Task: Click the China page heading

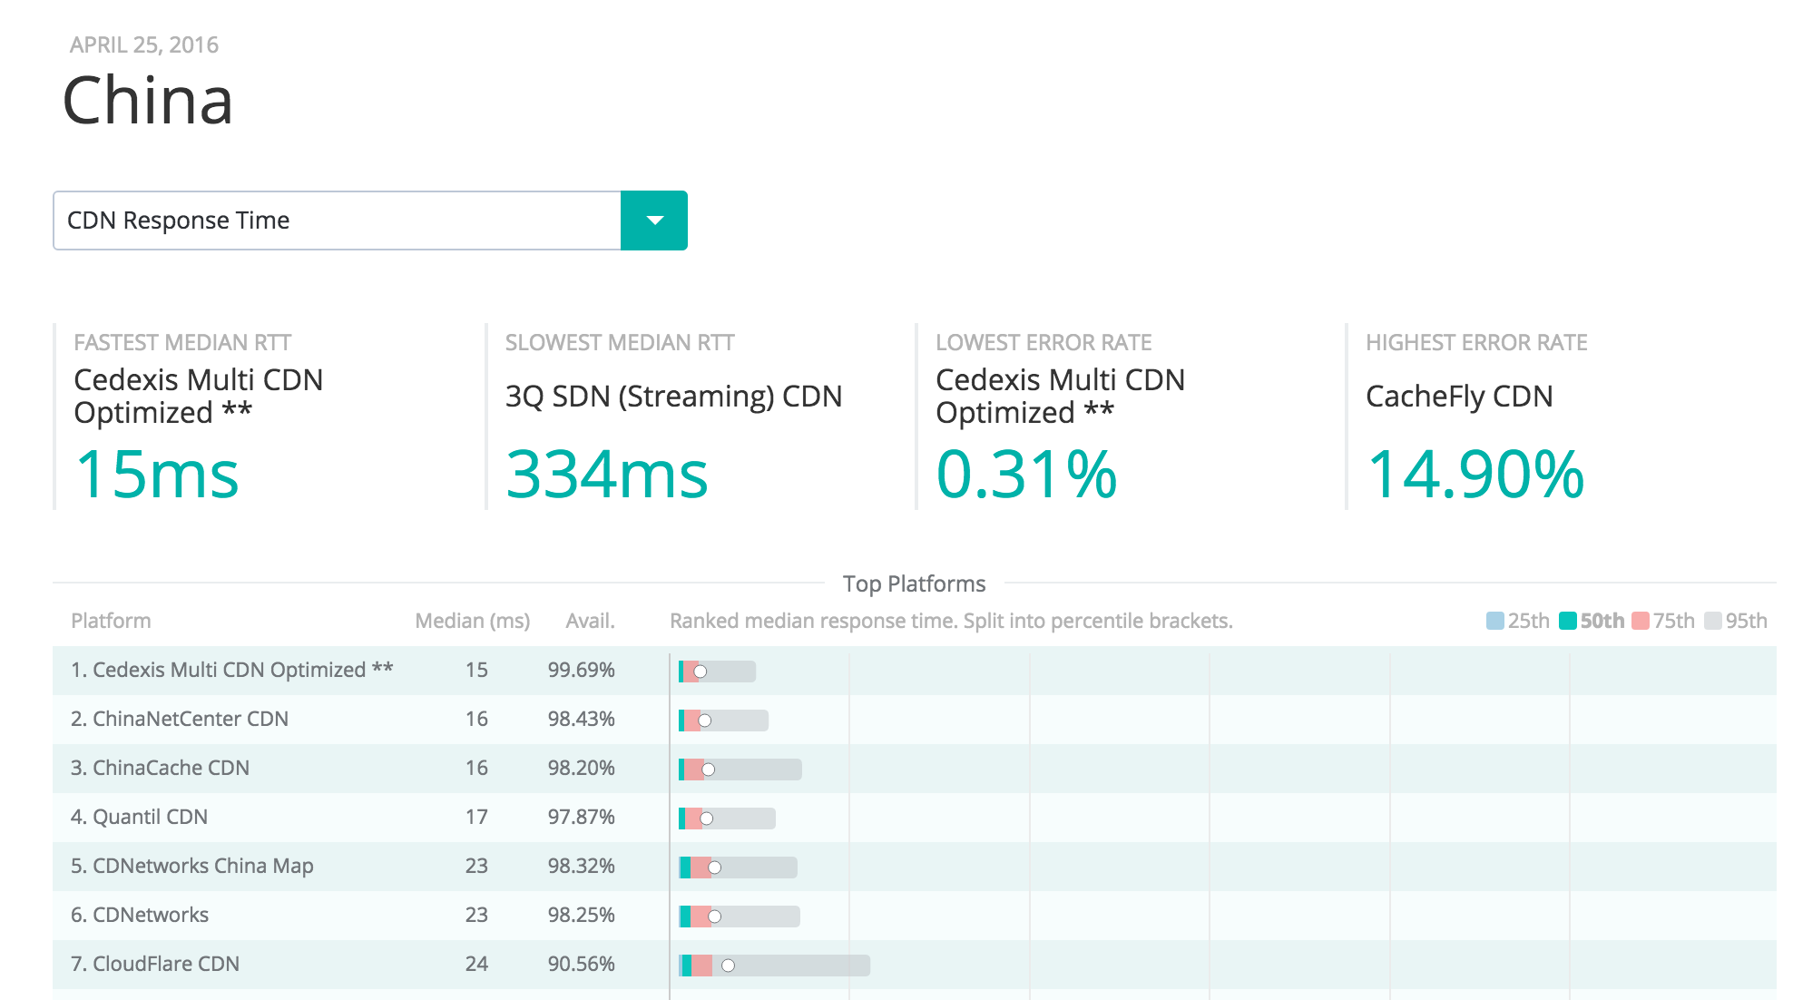Action: click(148, 100)
